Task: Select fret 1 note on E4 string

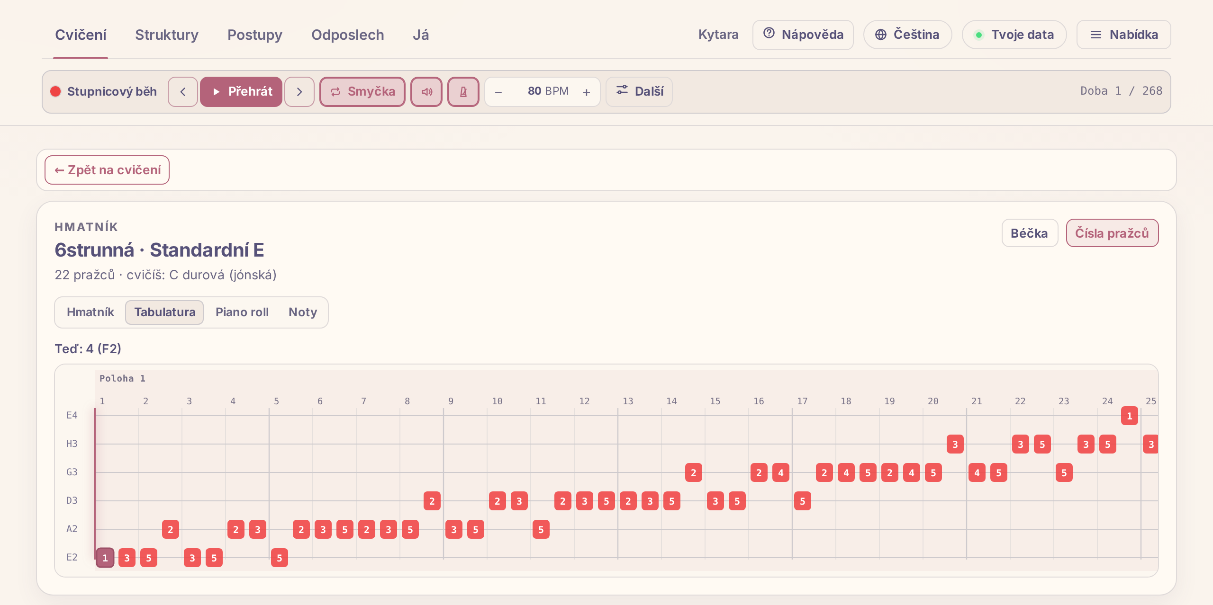Action: click(1130, 416)
